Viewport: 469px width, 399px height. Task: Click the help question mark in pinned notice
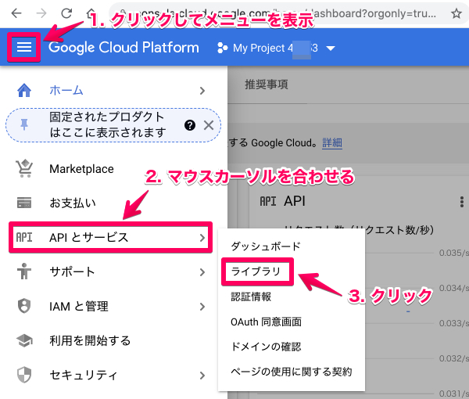189,125
